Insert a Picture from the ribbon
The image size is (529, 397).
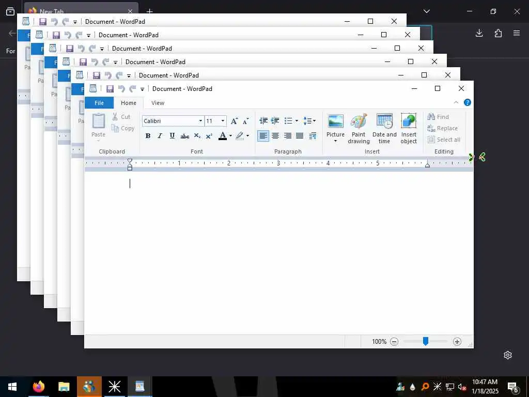[x=335, y=124]
